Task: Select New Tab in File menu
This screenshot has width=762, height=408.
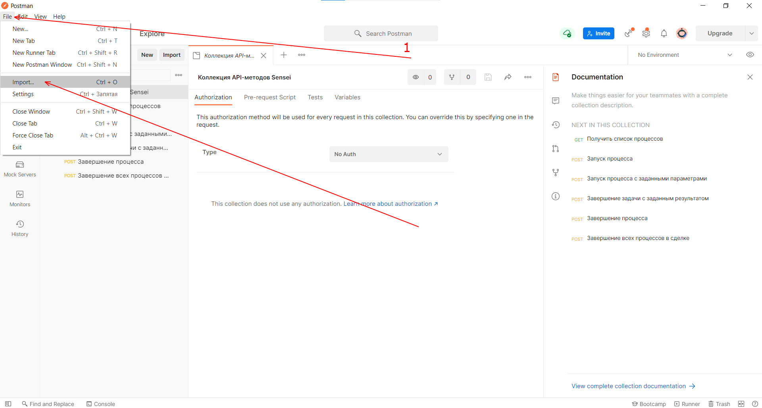Action: (65, 41)
